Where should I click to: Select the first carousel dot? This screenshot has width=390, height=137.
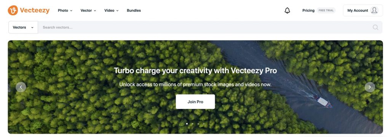coord(187,124)
